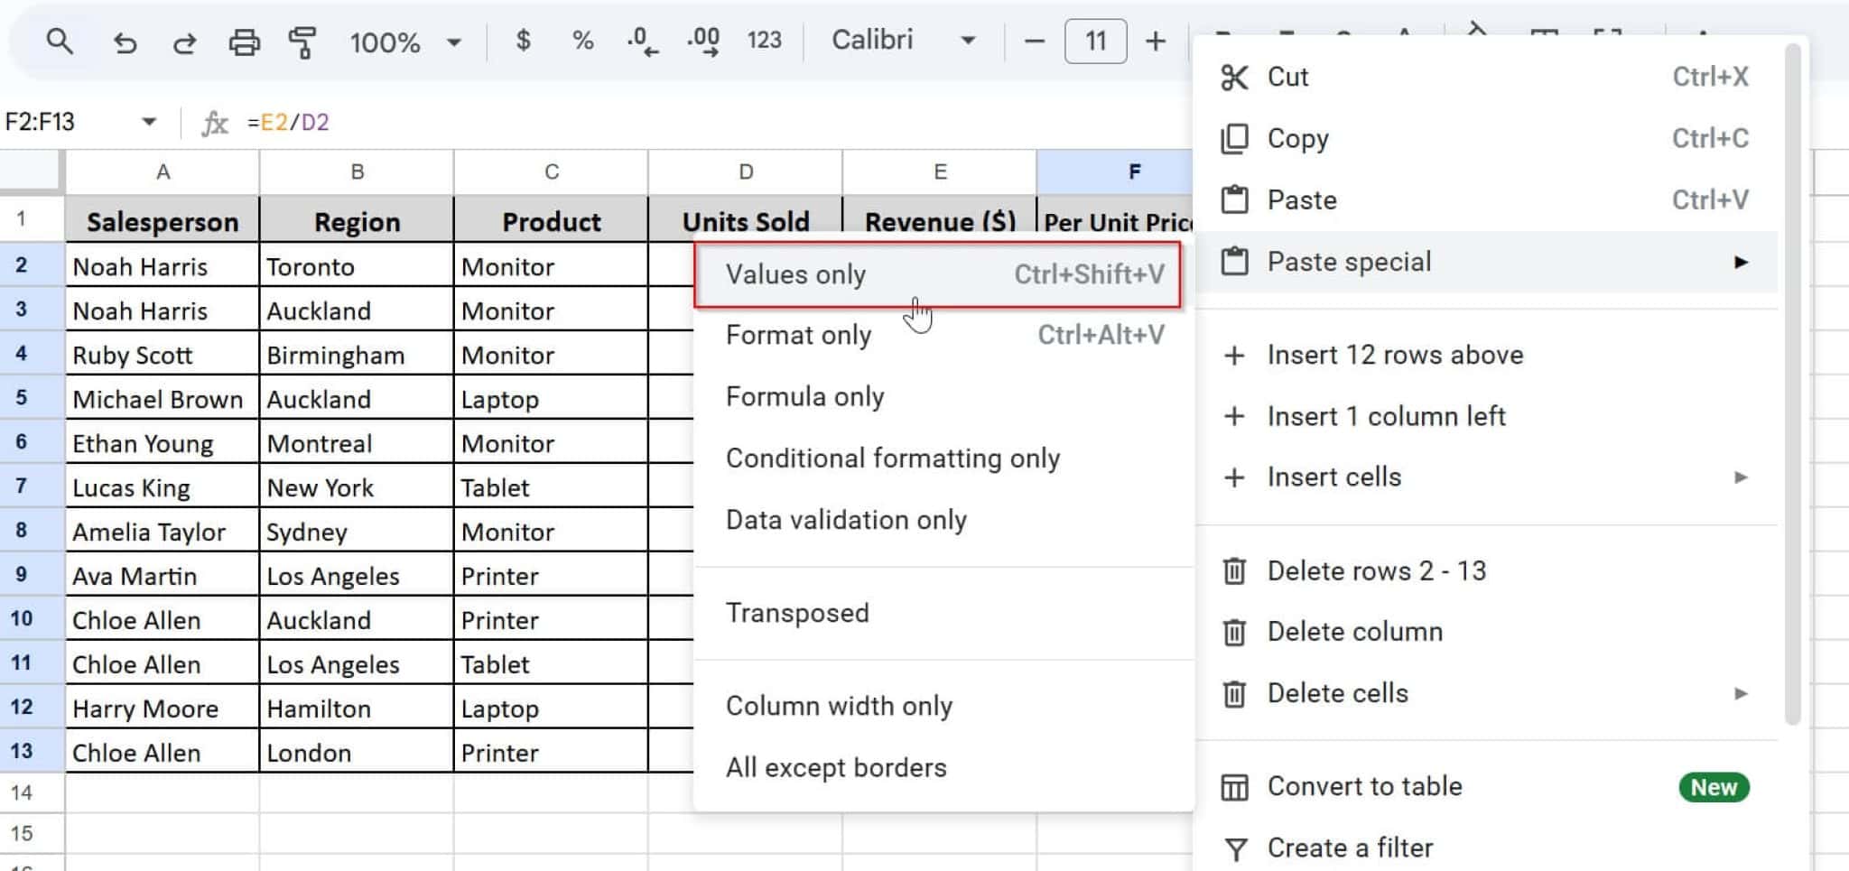Screen dimensions: 1849x871
Task: Select the Paint format tool
Action: pyautogui.click(x=303, y=41)
